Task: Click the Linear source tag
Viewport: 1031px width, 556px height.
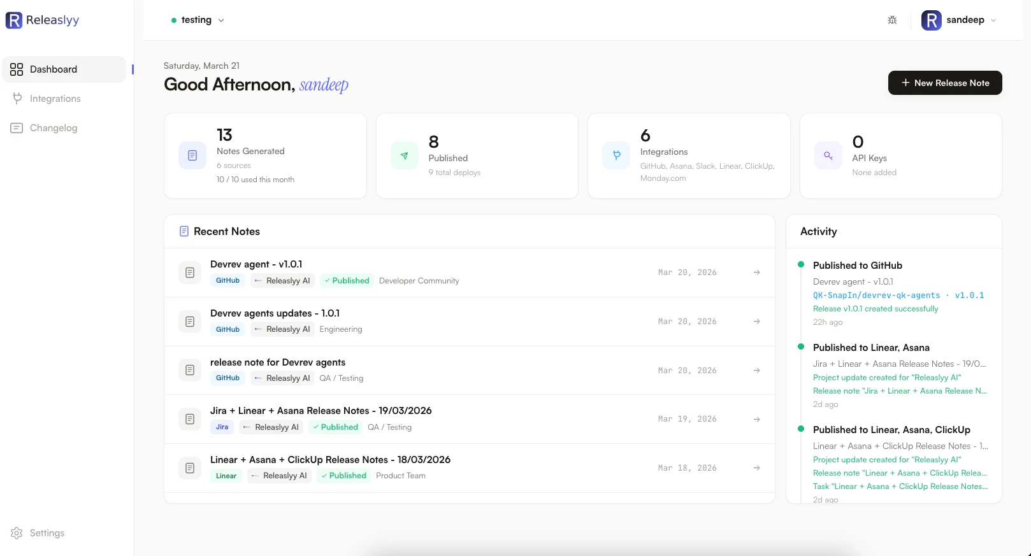Action: point(226,476)
